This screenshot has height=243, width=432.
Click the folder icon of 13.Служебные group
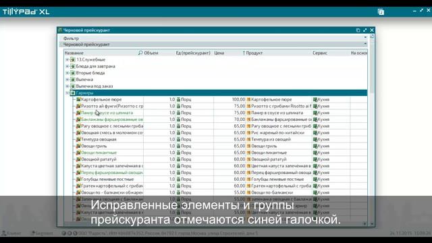point(73,59)
